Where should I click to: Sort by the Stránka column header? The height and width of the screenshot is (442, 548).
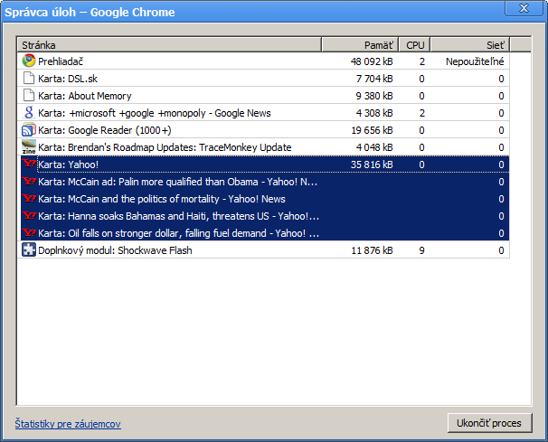pos(169,45)
